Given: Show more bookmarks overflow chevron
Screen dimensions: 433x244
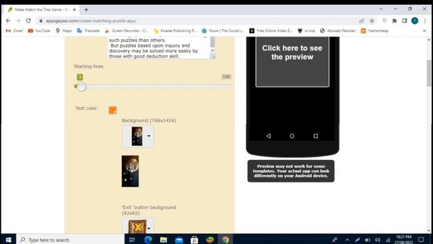Looking at the screenshot, I should [424, 30].
